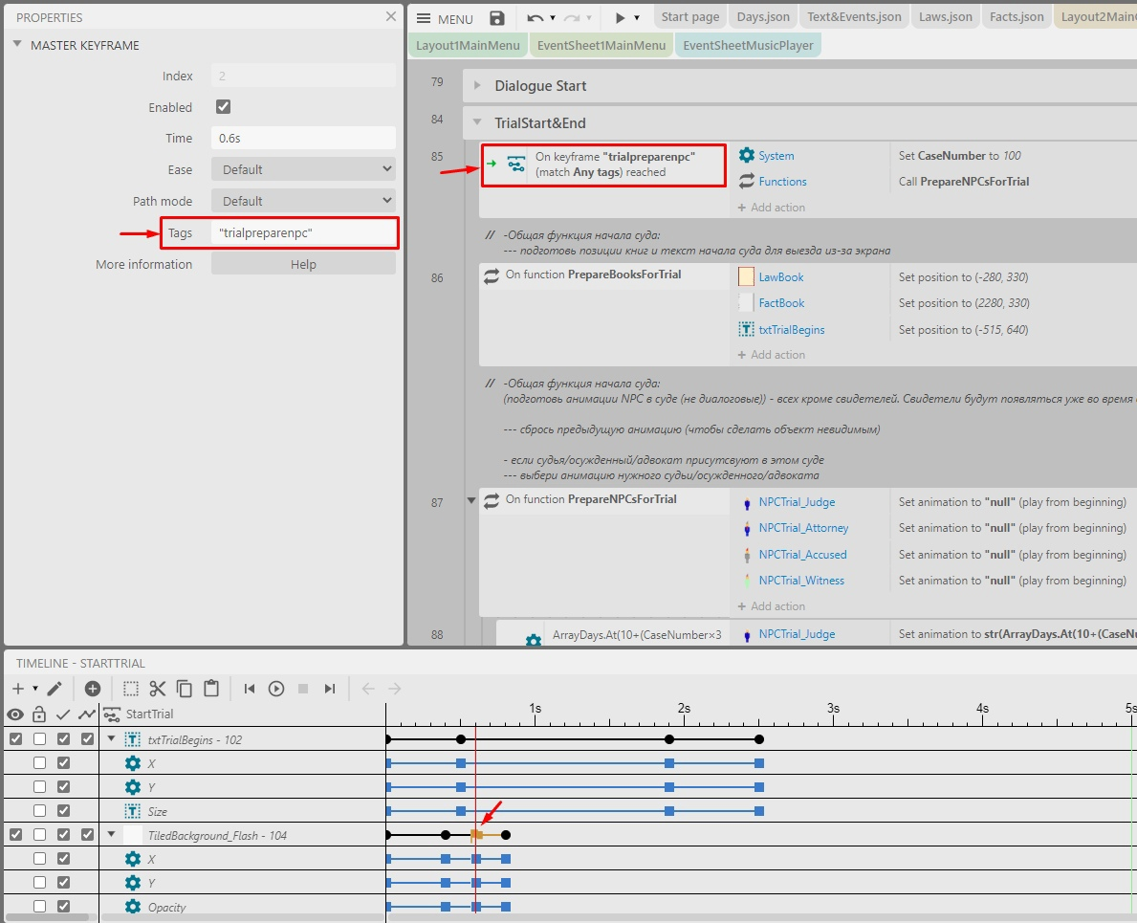The width and height of the screenshot is (1137, 923).
Task: Expand the Dialogue Start group
Action: point(477,85)
